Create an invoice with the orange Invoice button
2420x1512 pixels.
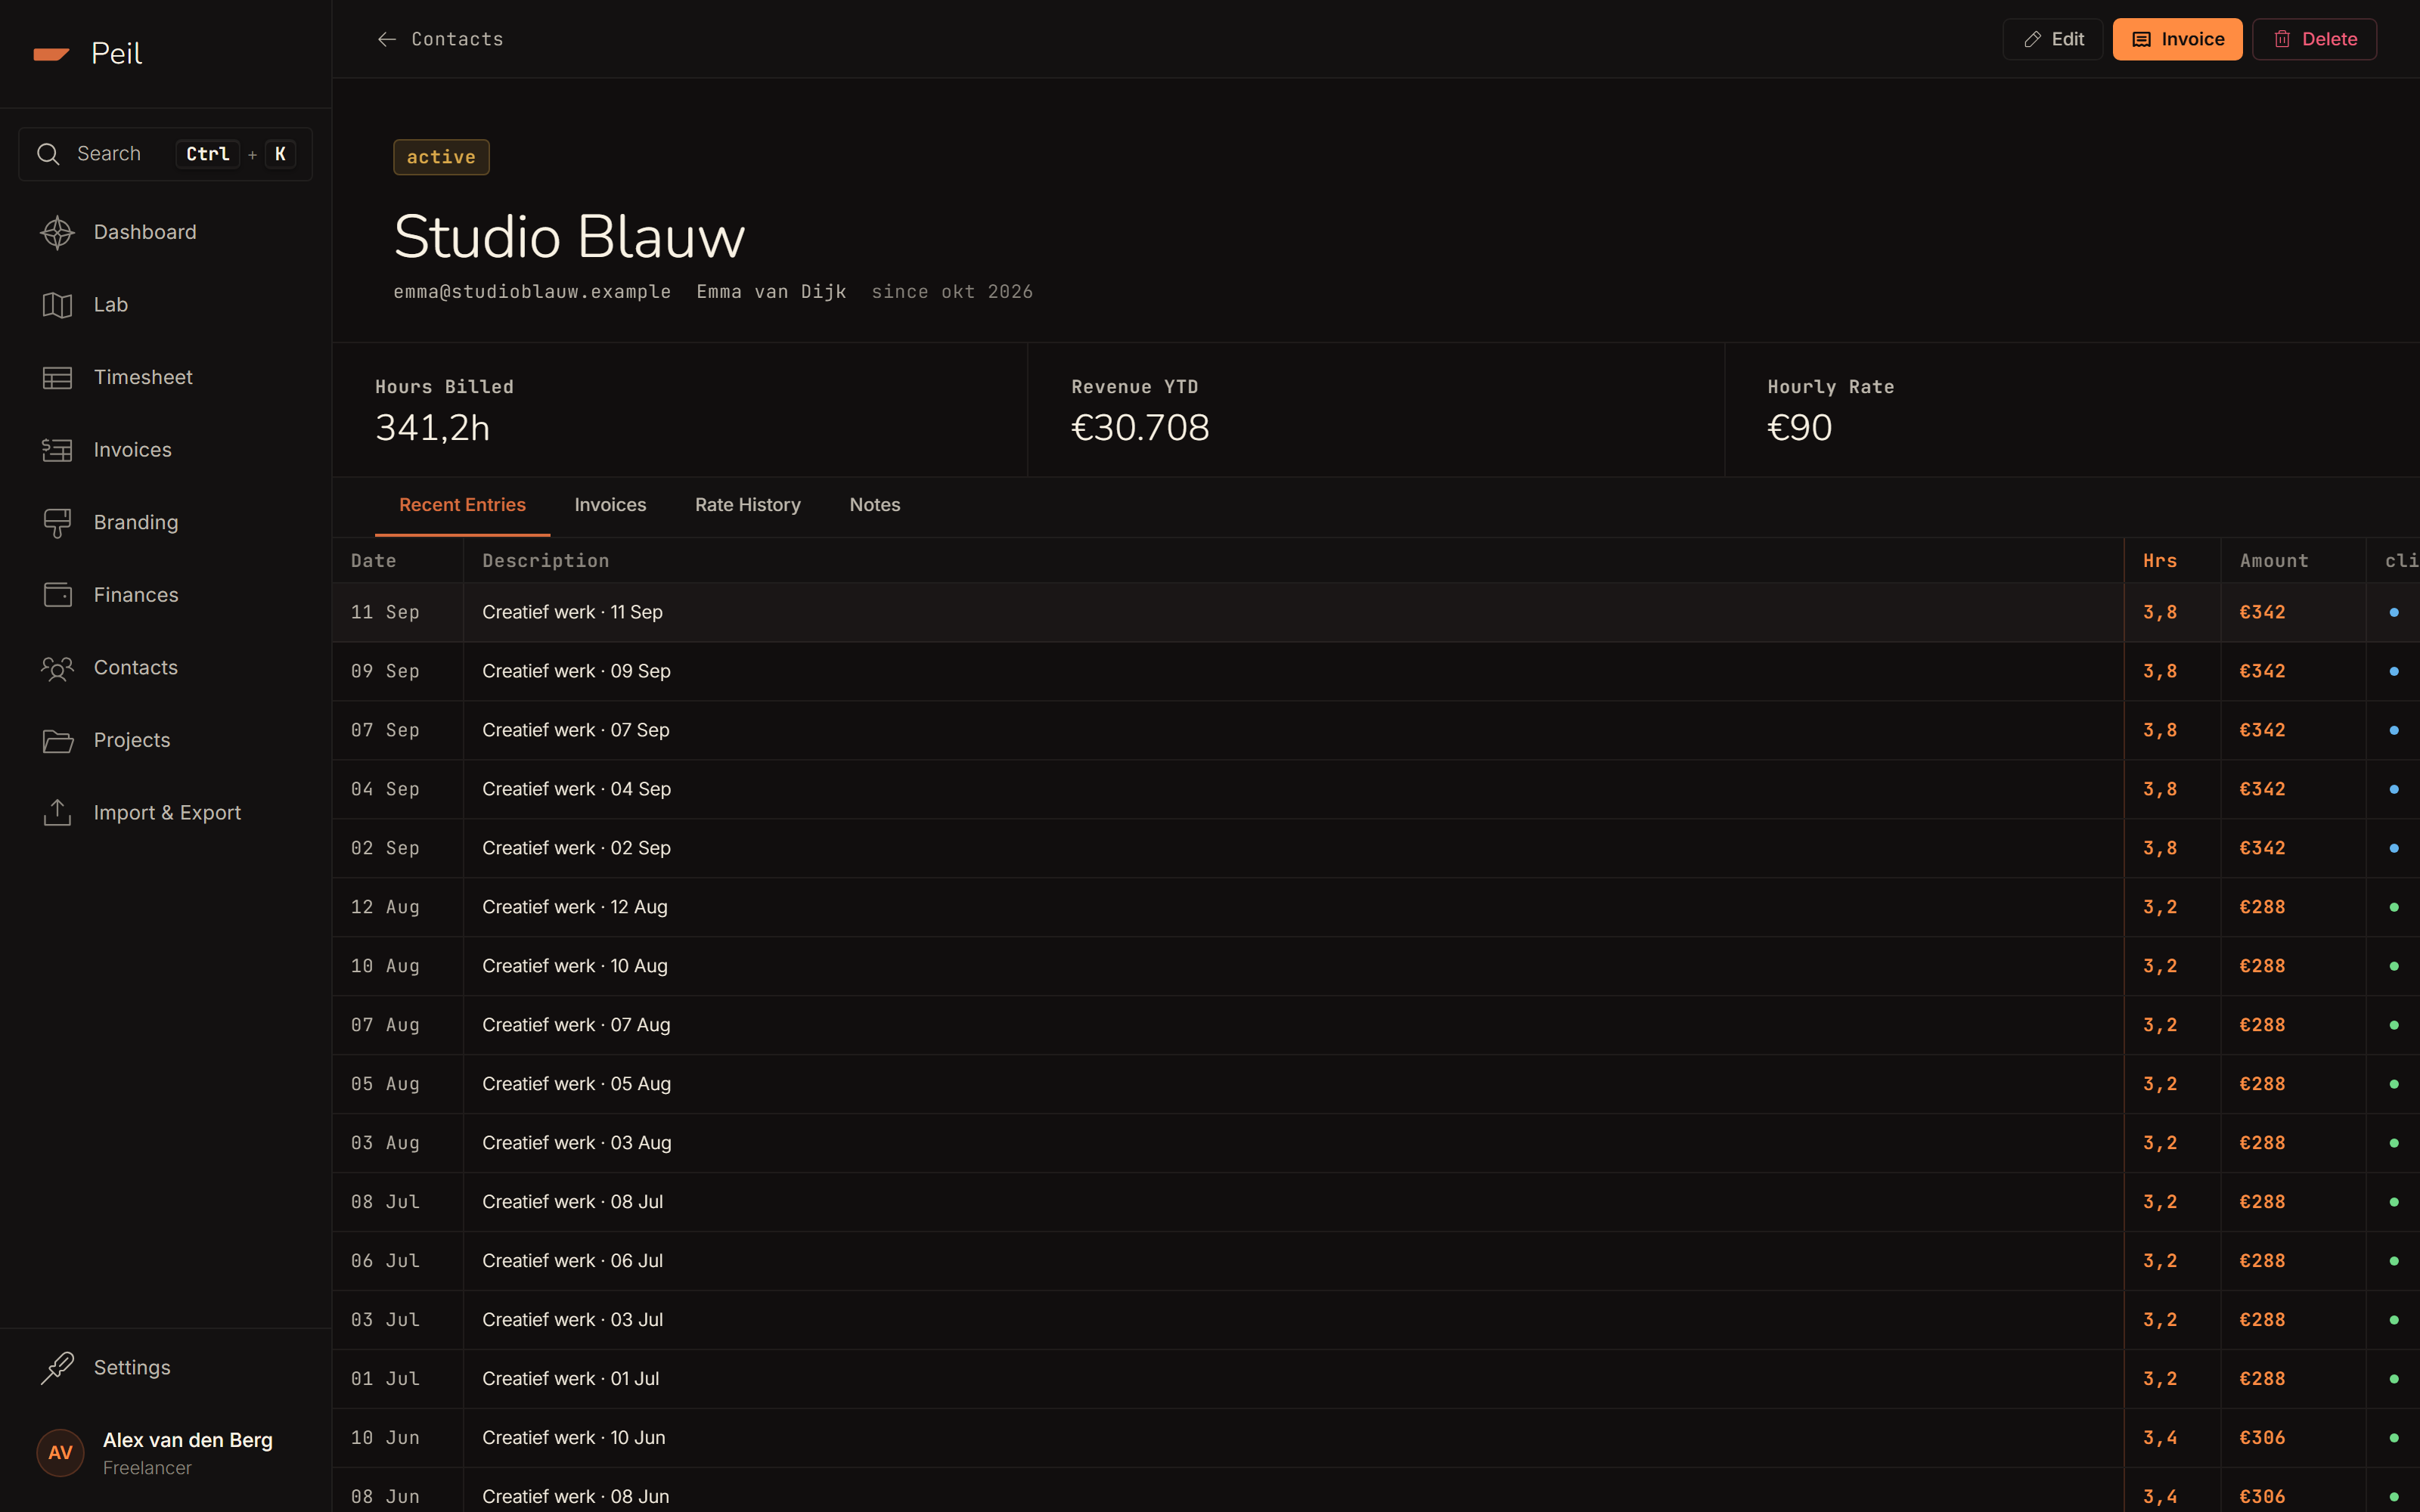click(2177, 39)
